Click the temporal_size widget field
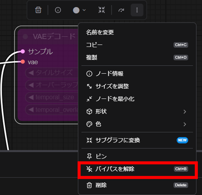The width and height of the screenshot is (202, 195). pos(52,97)
